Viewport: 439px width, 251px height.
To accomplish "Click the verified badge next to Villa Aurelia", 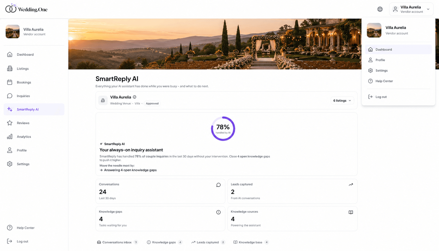I will pyautogui.click(x=135, y=97).
